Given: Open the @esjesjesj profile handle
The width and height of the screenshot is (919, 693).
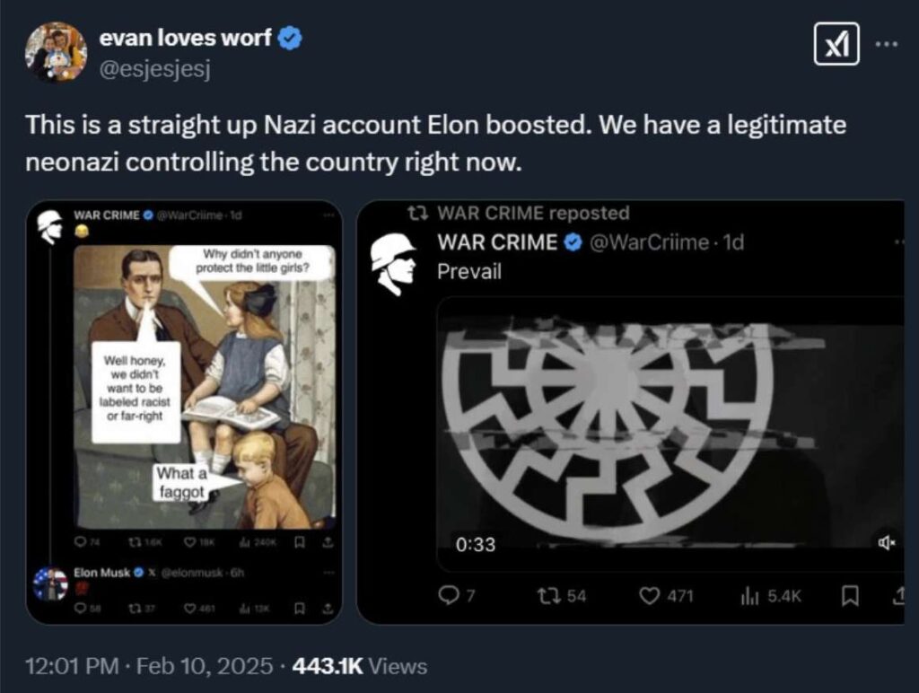Looking at the screenshot, I should 153,69.
